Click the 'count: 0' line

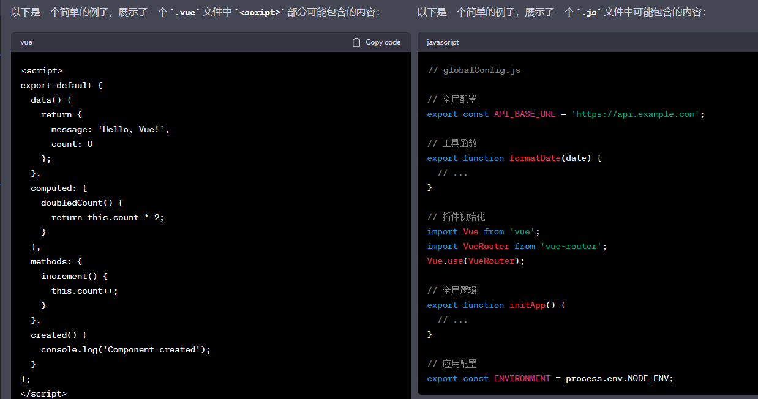tap(72, 144)
